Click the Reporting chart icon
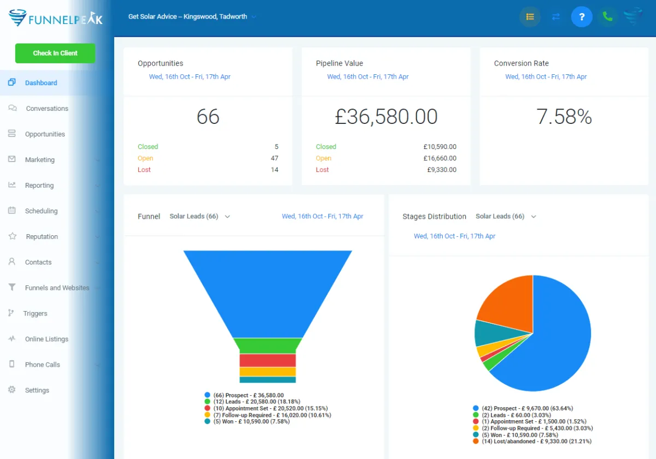656x459 pixels. tap(11, 185)
